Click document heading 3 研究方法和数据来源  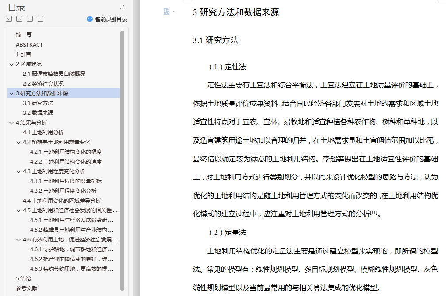click(236, 12)
